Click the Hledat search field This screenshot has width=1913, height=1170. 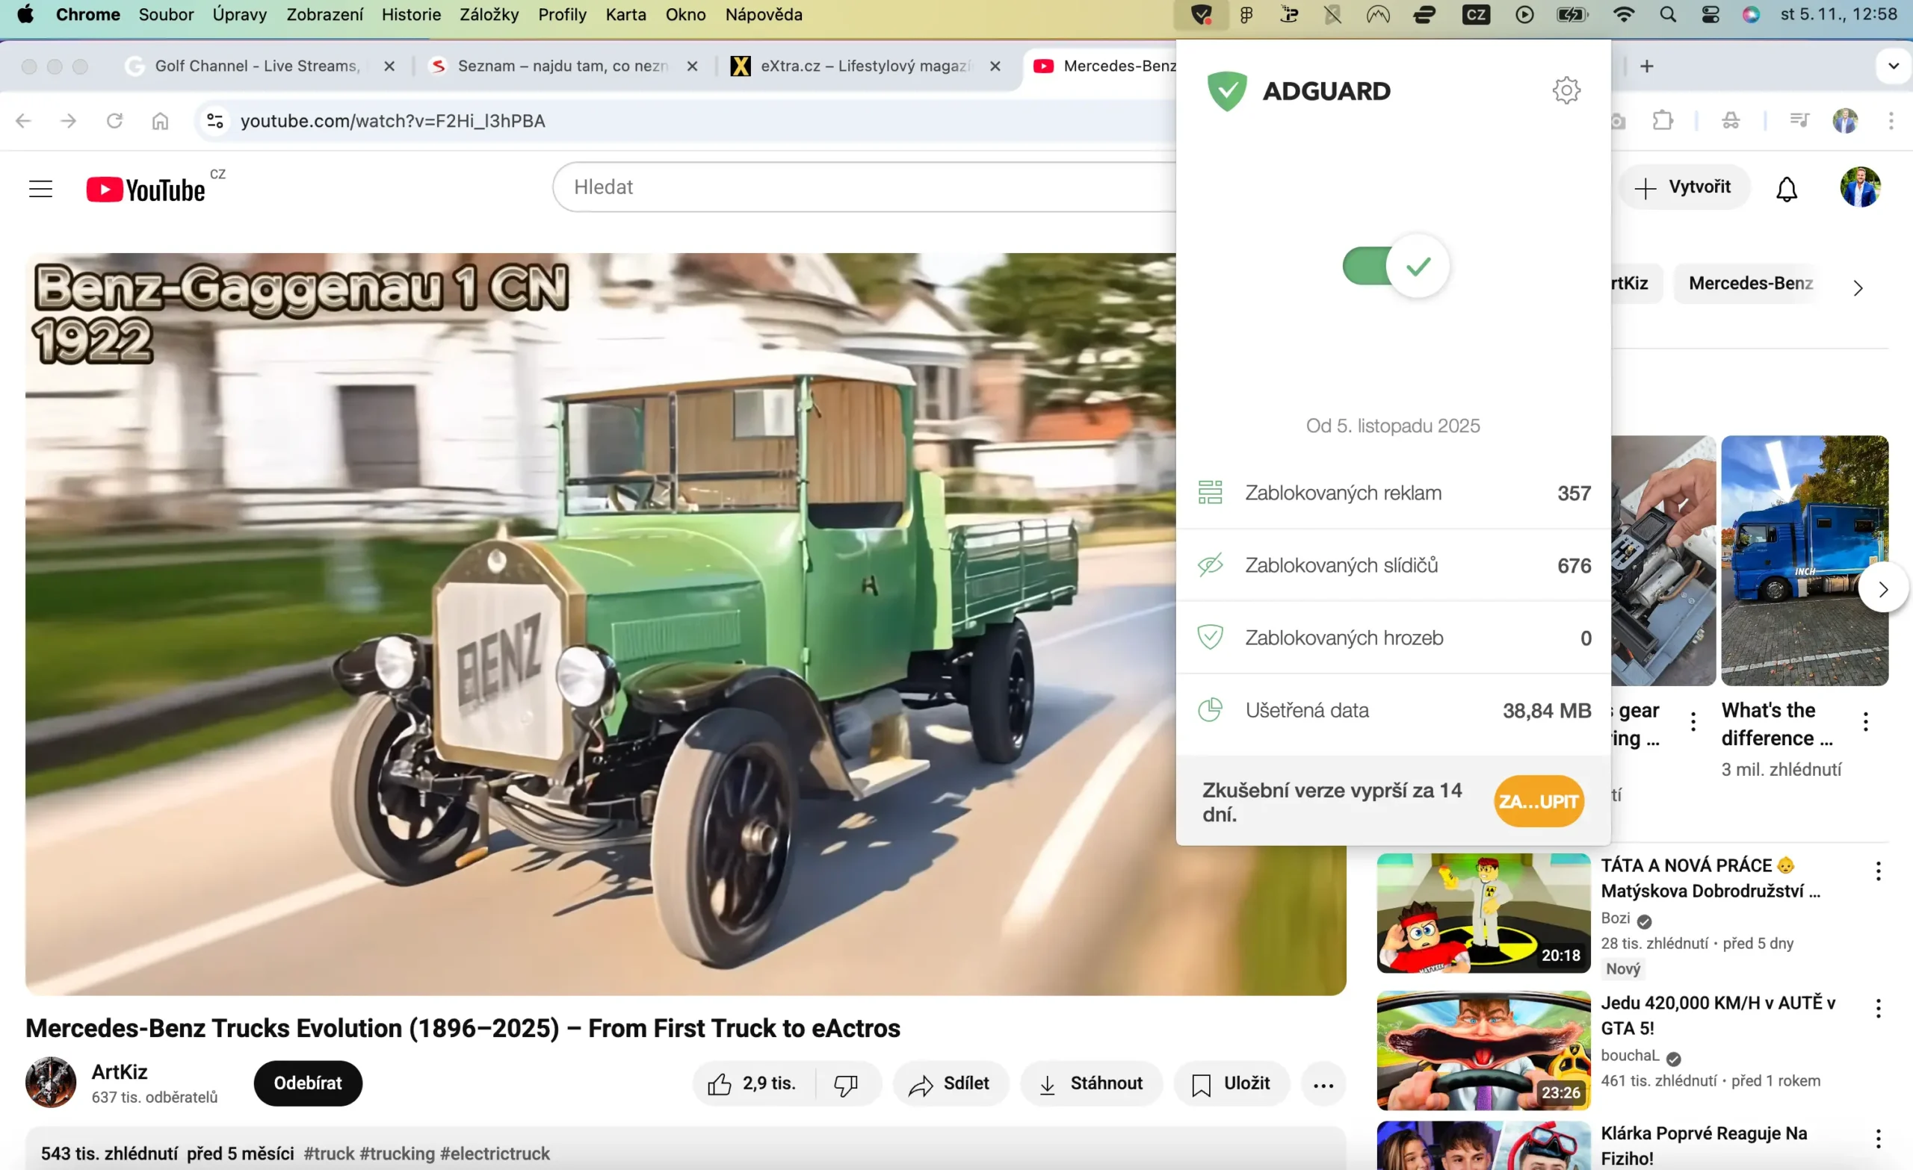coord(854,186)
